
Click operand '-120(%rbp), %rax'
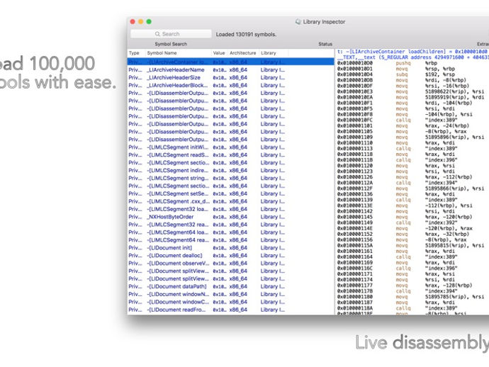(x=449, y=228)
